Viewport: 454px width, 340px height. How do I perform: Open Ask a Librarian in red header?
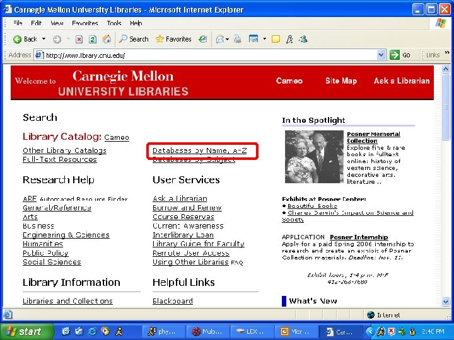click(402, 81)
